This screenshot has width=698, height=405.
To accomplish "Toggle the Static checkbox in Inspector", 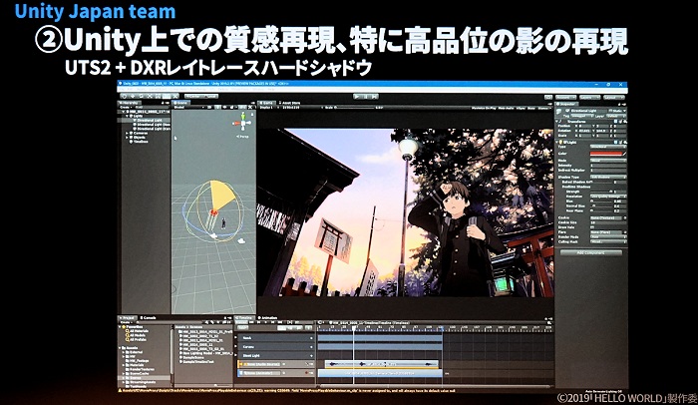I will pyautogui.click(x=610, y=111).
